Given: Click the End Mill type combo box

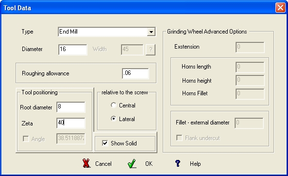Looking at the screenshot, I should (x=107, y=32).
